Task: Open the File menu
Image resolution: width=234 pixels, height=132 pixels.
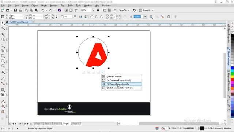Action: click(3, 5)
